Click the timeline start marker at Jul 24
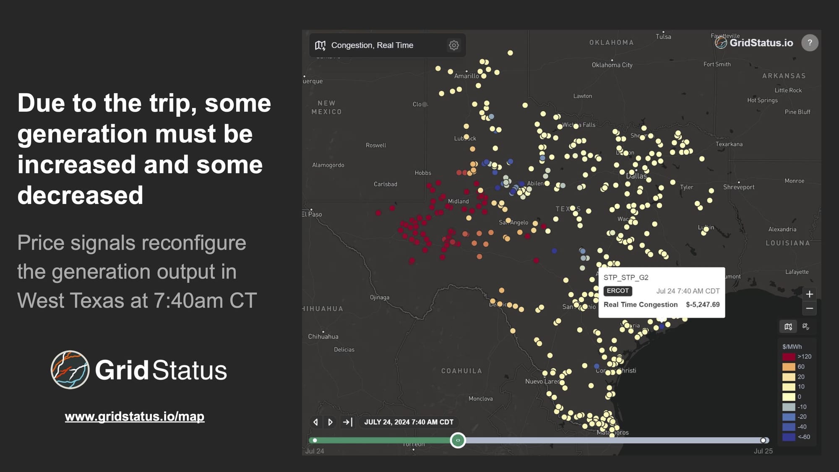 tap(315, 440)
